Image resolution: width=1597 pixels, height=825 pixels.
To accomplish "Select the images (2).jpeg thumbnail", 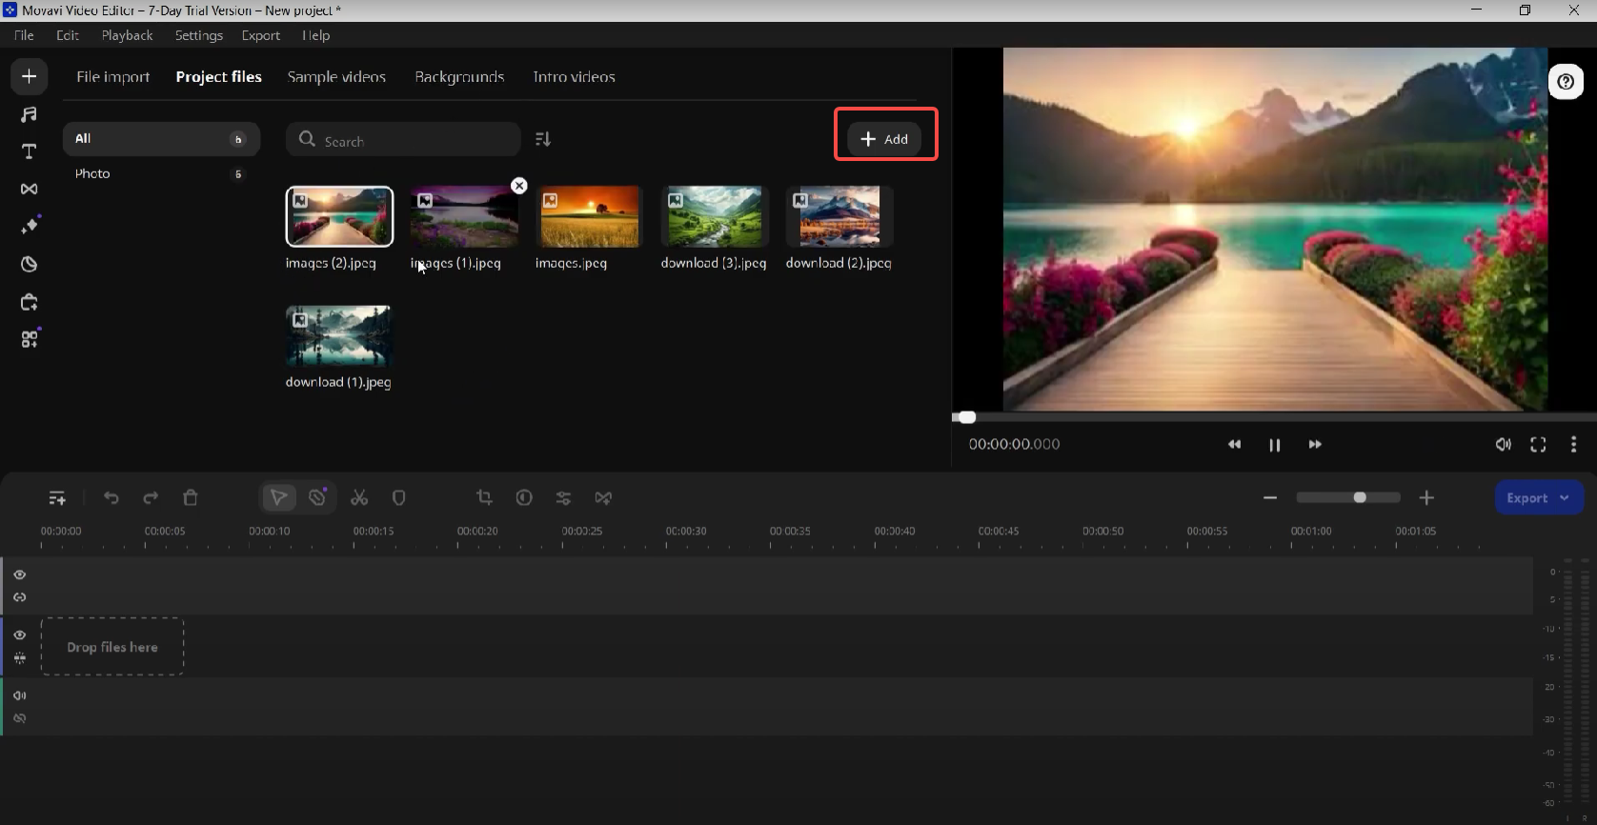I will coord(339,216).
